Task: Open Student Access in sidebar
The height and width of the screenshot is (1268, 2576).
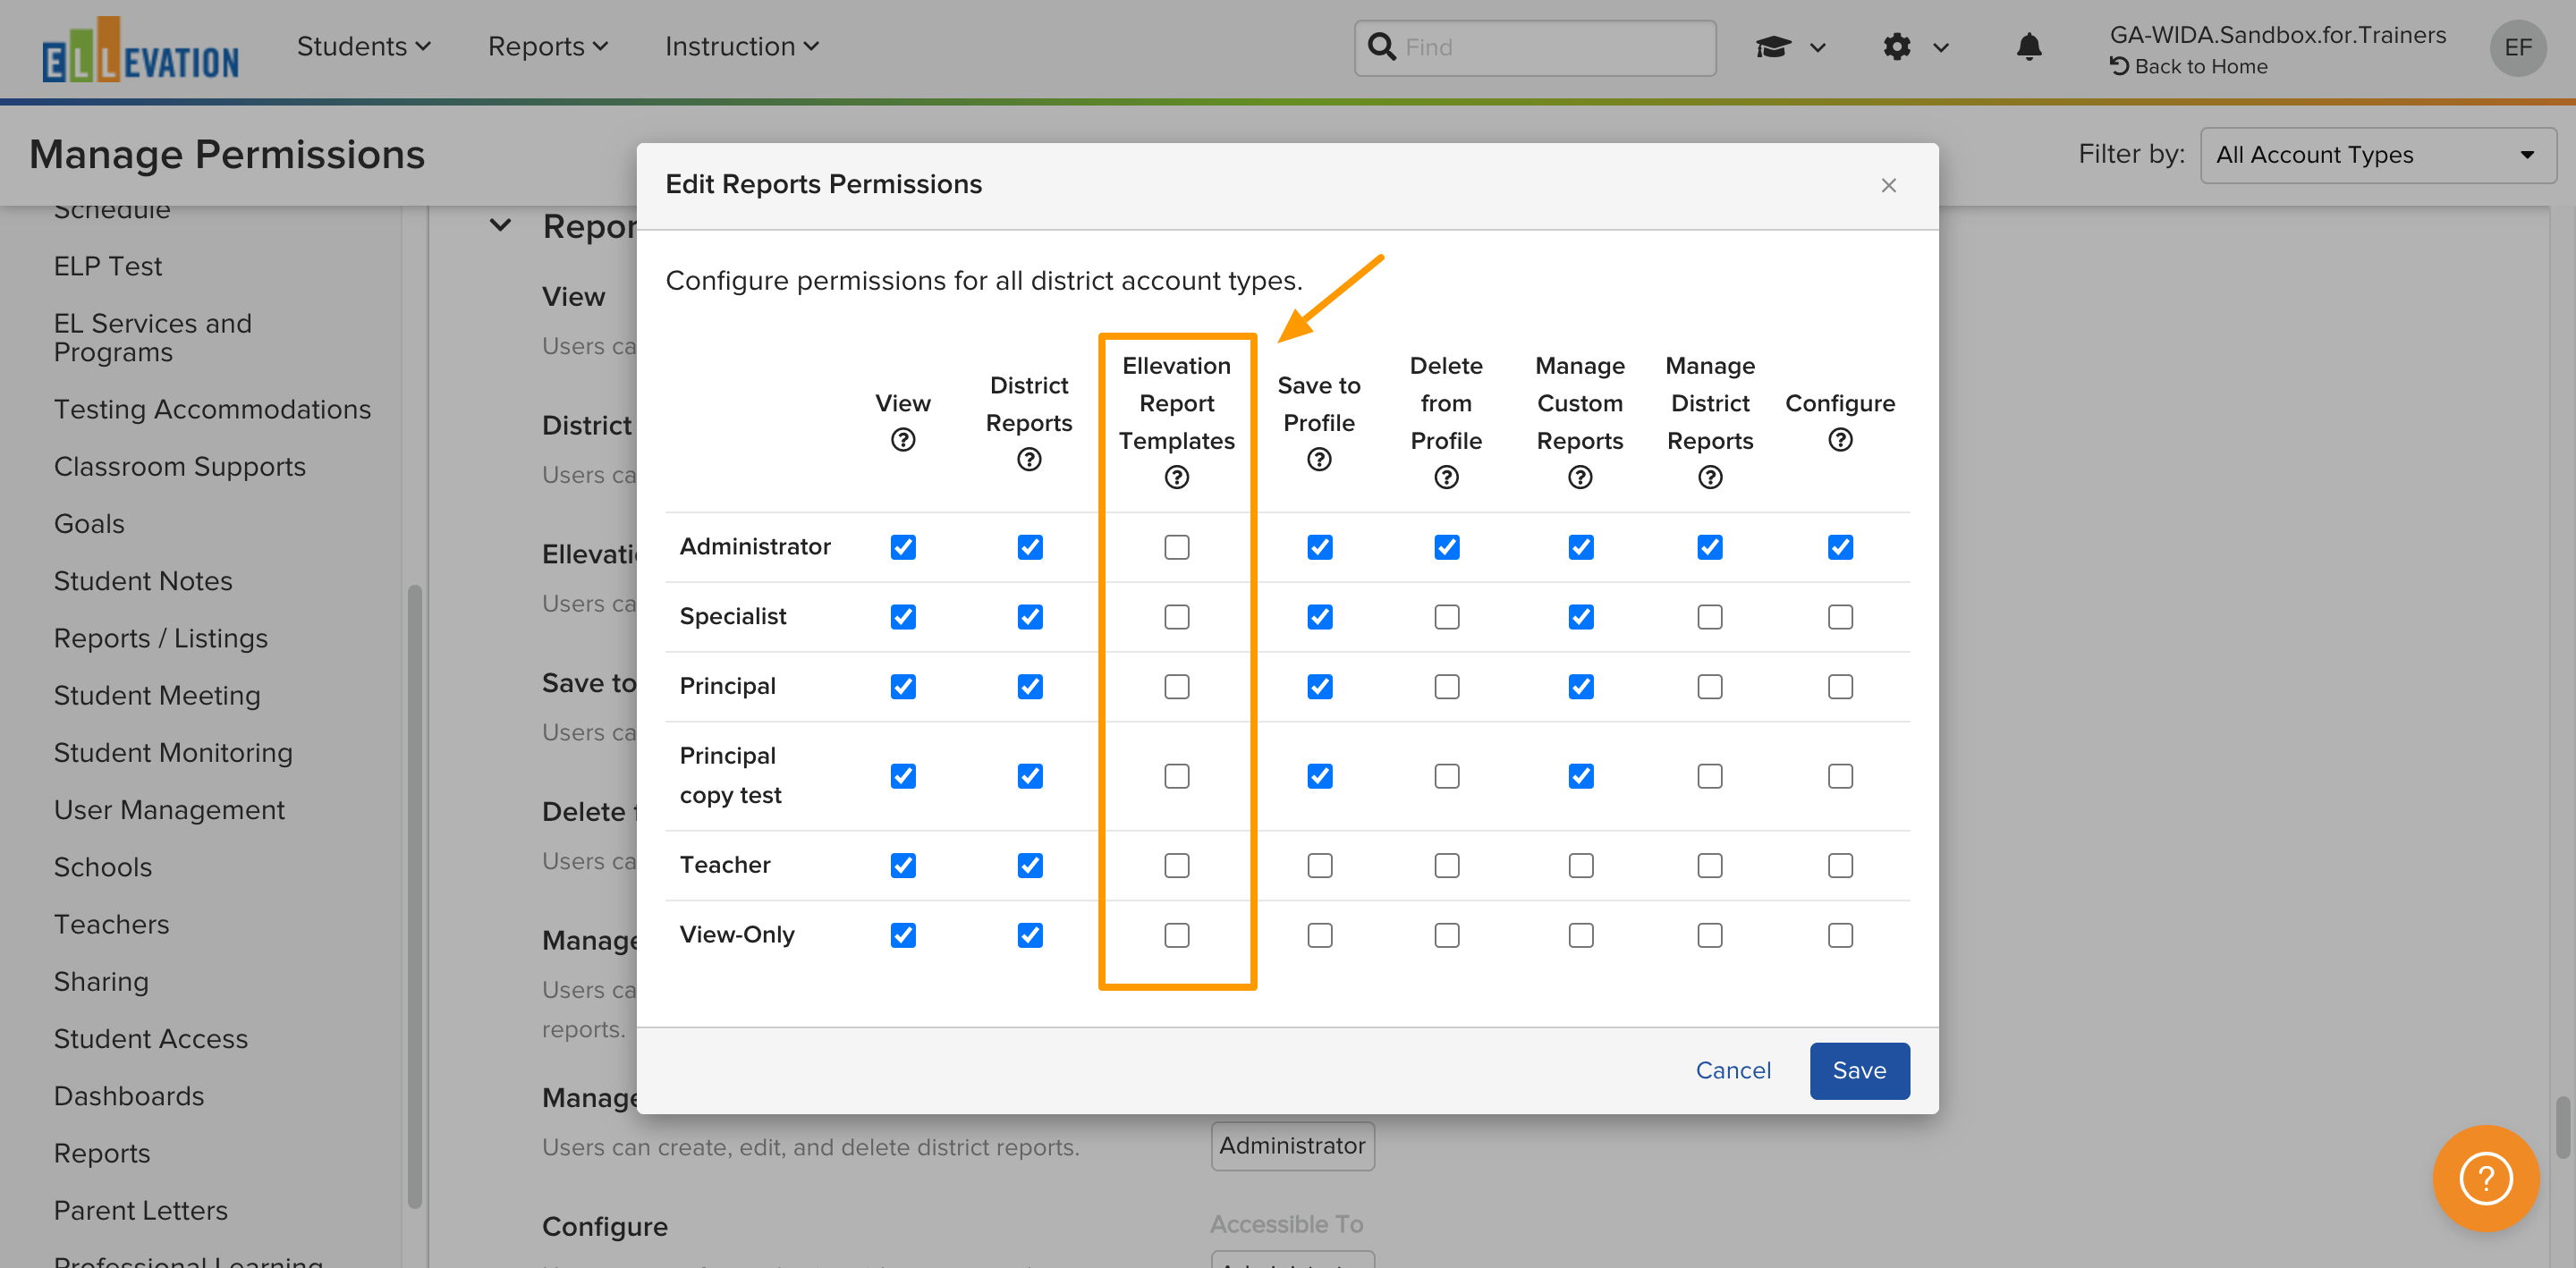Action: pos(150,1038)
